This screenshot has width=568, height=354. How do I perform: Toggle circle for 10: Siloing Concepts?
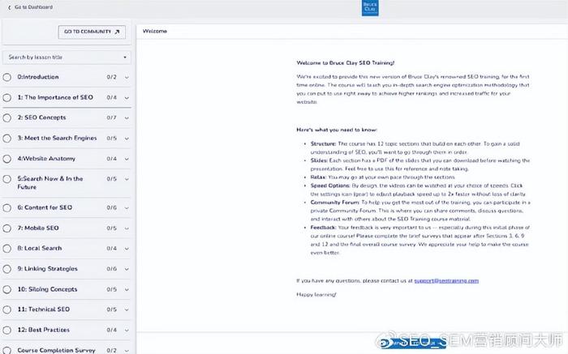[6, 289]
